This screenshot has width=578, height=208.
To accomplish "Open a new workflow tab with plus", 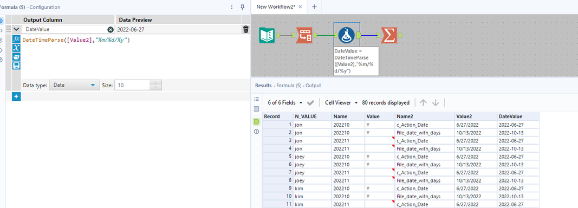I will (x=314, y=6).
